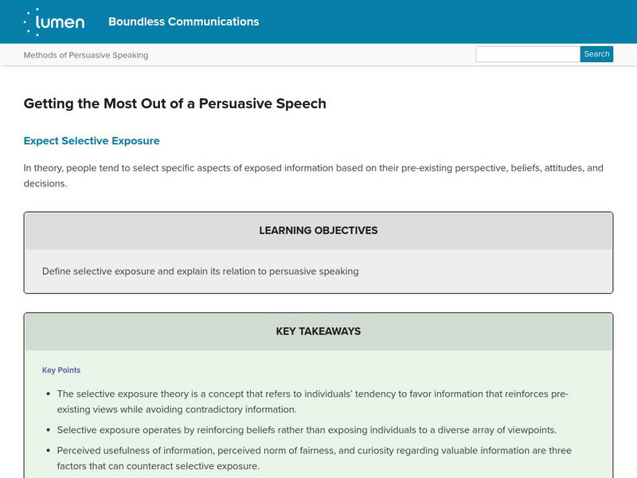Click the first bullet point marker dot
The width and height of the screenshot is (637, 478).
click(x=48, y=394)
